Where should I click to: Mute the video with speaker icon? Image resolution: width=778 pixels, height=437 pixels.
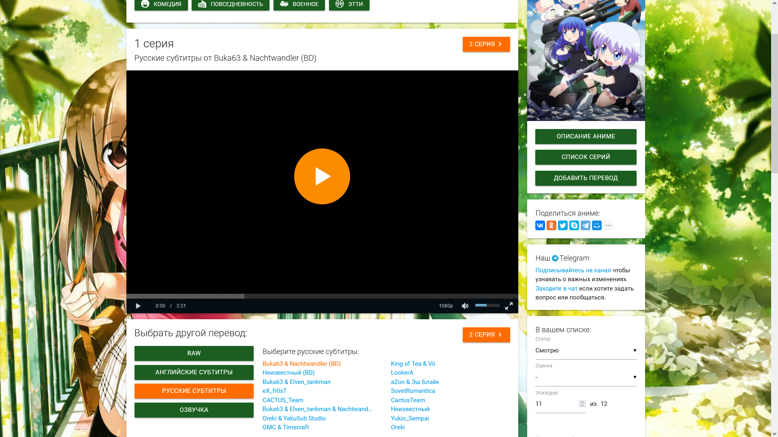tap(465, 306)
